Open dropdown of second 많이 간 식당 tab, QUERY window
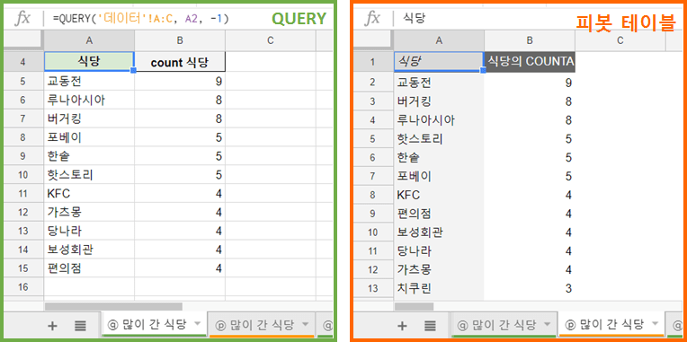Viewport: 687px width, 342px height. (306, 325)
